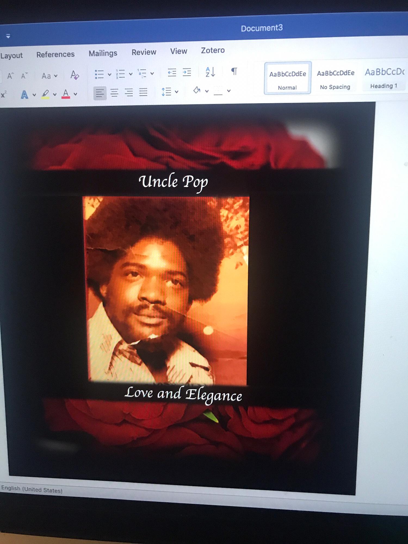Open the Quick Access Toolbar customize arrow
The height and width of the screenshot is (544, 408).
point(8,36)
